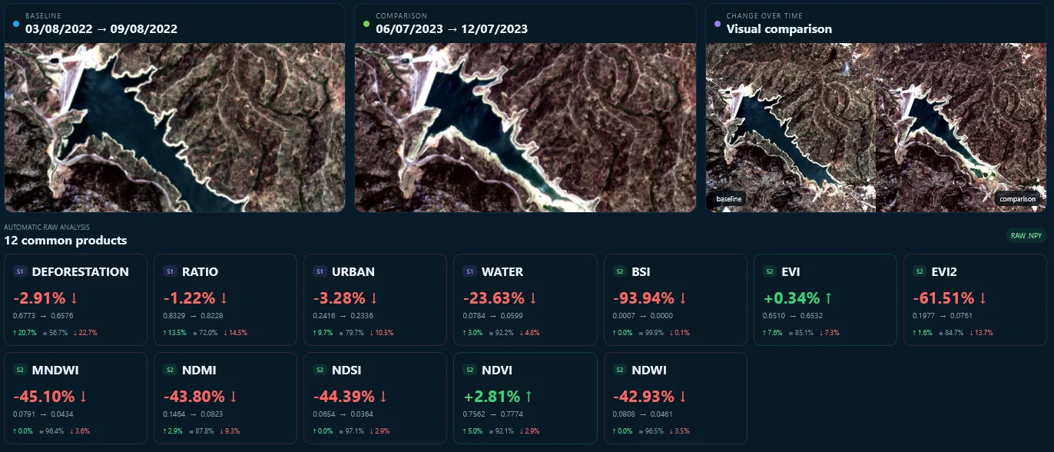Click the S2 badge on the EVI2 card
1054x452 pixels.
pyautogui.click(x=920, y=271)
